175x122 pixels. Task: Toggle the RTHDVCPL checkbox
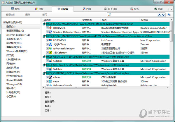coord(47,28)
